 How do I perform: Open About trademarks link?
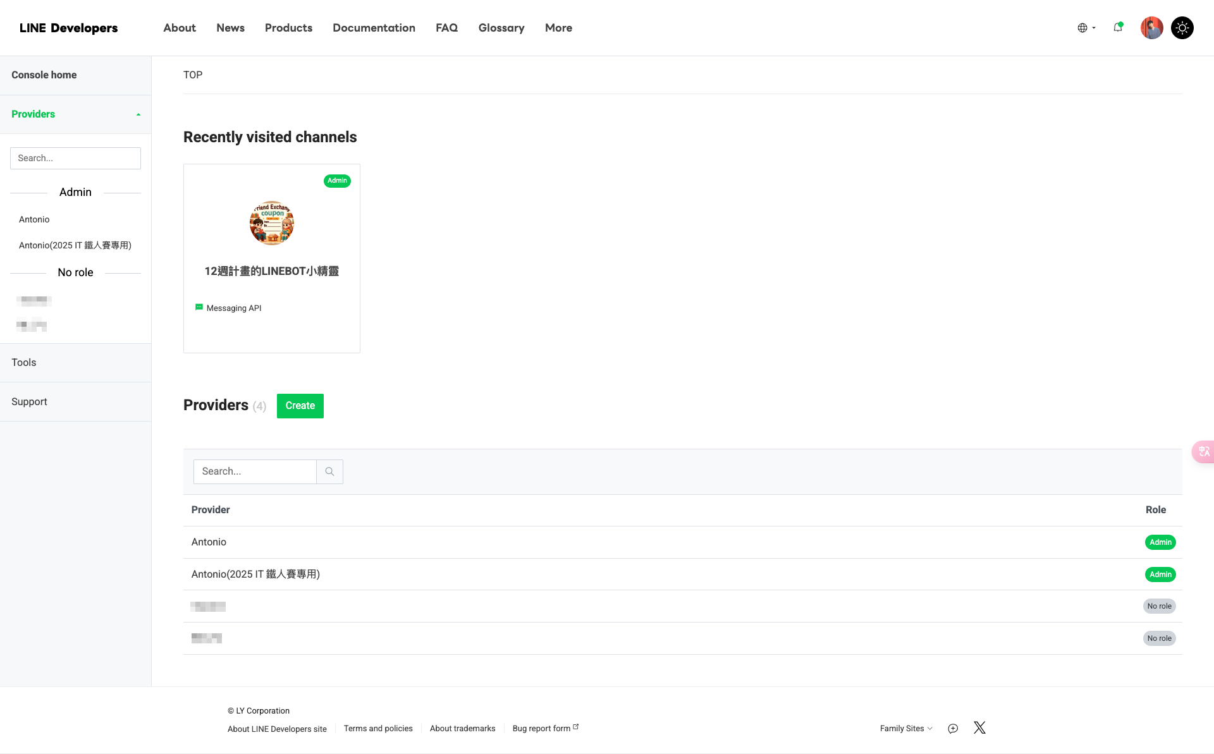click(x=463, y=729)
